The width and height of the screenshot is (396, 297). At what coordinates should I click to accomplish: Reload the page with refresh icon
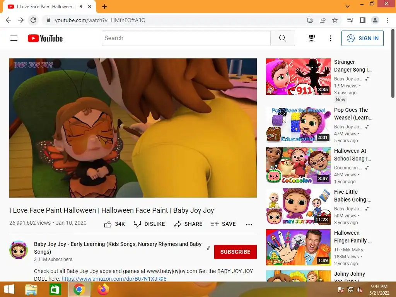[x=33, y=20]
